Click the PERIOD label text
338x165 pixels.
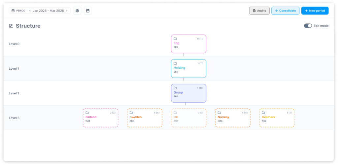click(x=21, y=11)
